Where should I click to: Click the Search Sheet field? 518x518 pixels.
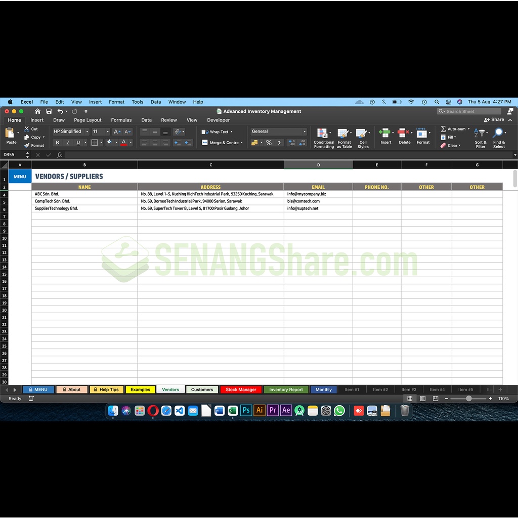(x=469, y=111)
